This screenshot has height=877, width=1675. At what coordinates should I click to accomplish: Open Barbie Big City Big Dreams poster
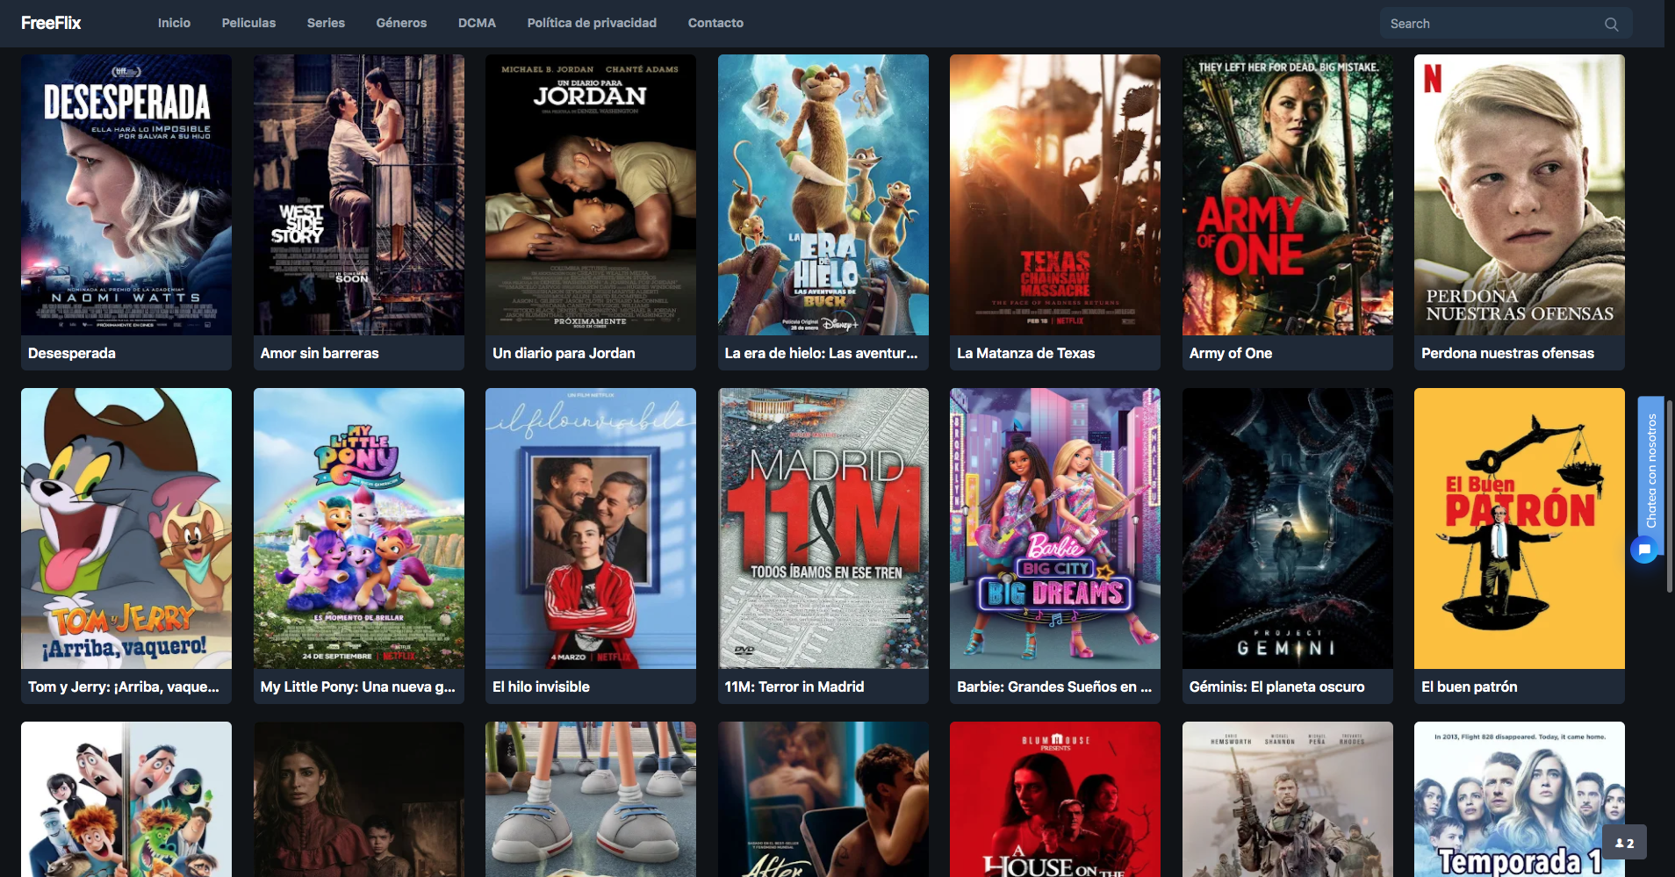coord(1055,528)
